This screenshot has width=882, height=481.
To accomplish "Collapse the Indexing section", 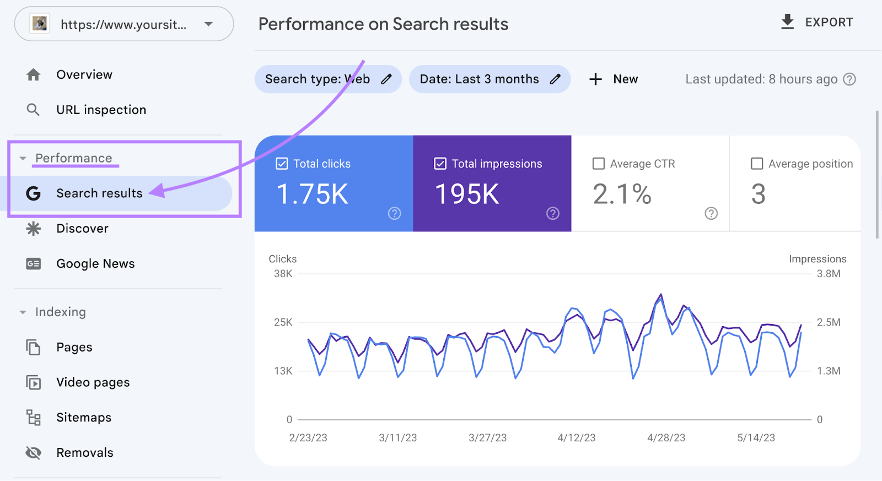I will click(x=23, y=312).
